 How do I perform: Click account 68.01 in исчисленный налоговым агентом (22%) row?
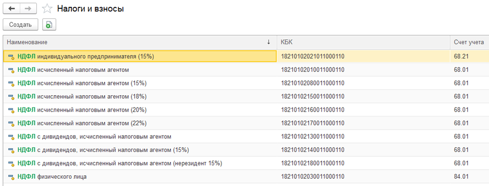pyautogui.click(x=461, y=123)
